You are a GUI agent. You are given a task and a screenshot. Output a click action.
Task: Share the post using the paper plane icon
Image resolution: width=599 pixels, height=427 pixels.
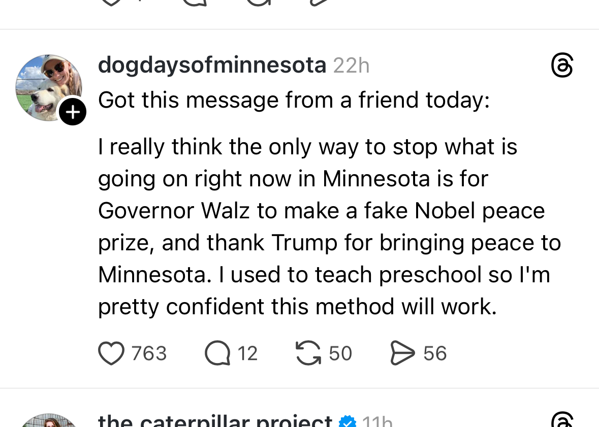402,353
